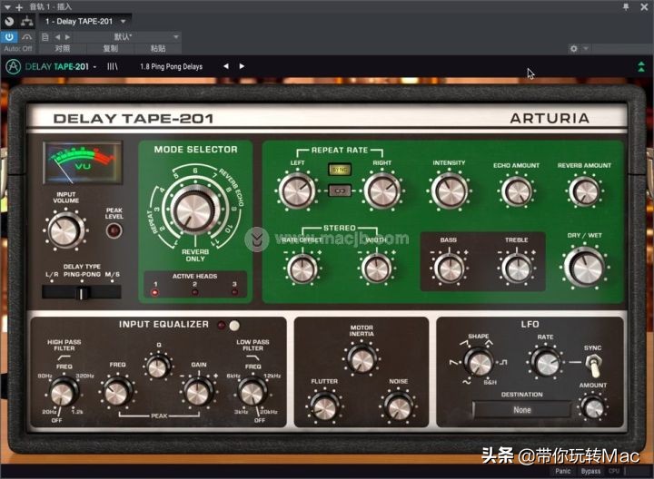Viewport: 654px width, 479px height.
Task: Click the LFO AMOUNT knob
Action: tap(592, 407)
